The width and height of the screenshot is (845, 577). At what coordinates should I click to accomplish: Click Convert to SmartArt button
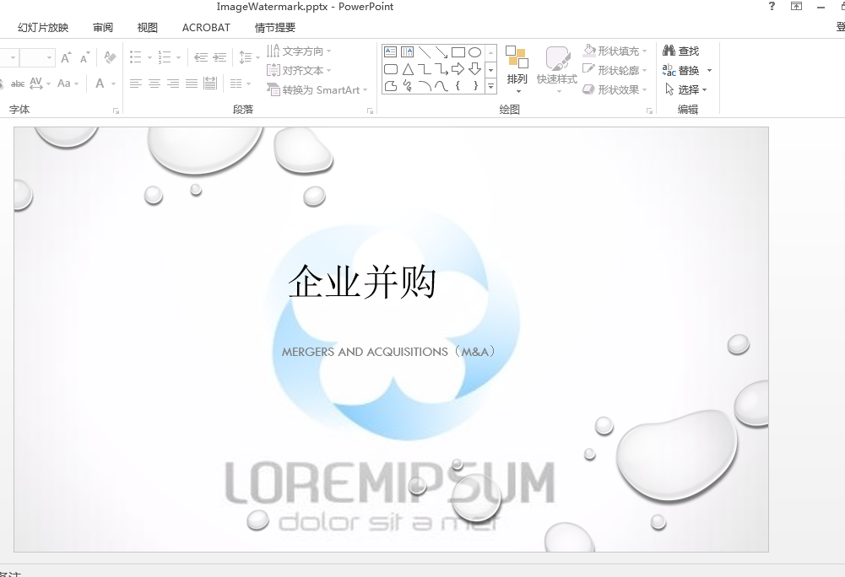tap(317, 90)
